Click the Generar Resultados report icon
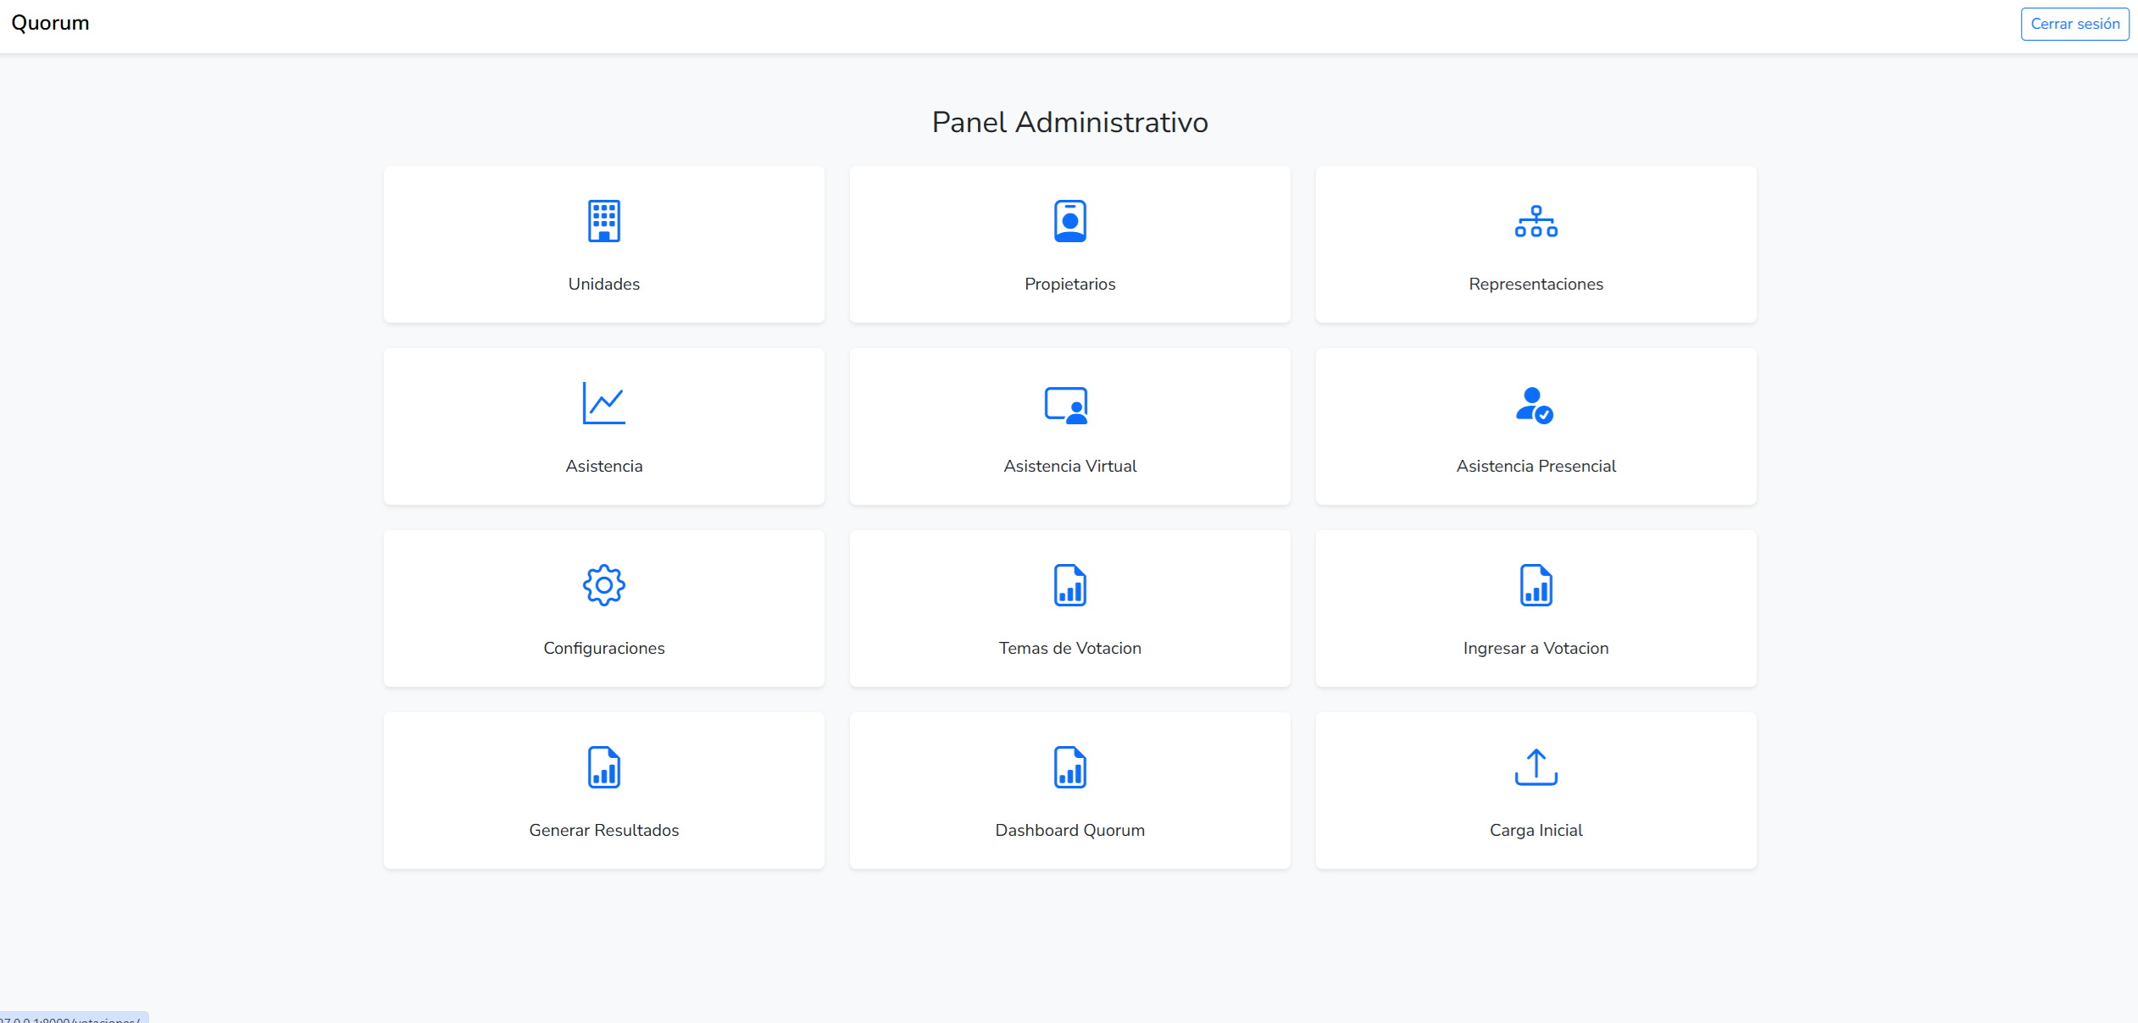Viewport: 2138px width, 1023px height. pyautogui.click(x=603, y=767)
